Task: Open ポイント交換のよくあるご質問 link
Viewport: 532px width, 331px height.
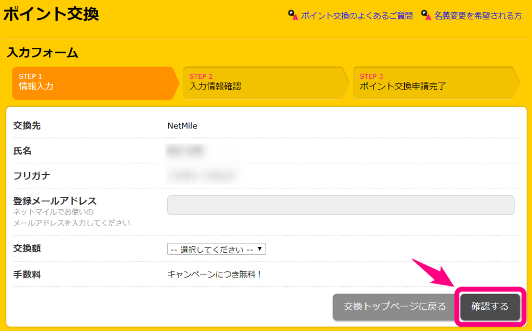Action: point(356,16)
